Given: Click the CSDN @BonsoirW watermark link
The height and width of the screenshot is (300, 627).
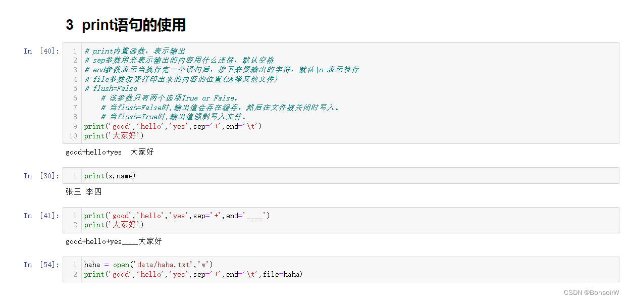Looking at the screenshot, I should click(x=591, y=291).
